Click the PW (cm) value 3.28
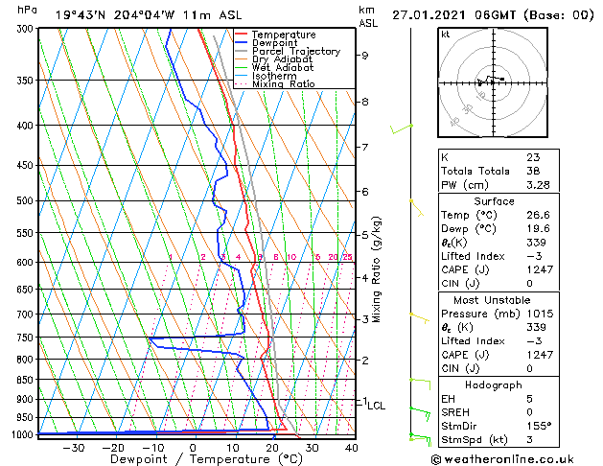Image resolution: width=603 pixels, height=466 pixels. coord(538,185)
